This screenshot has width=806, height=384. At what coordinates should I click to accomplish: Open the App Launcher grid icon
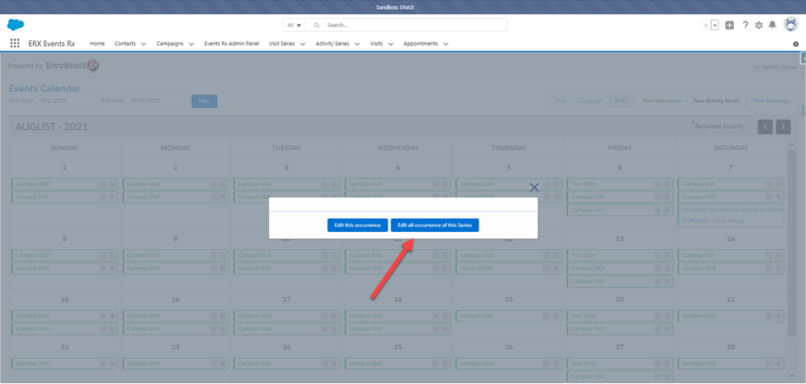[15, 44]
